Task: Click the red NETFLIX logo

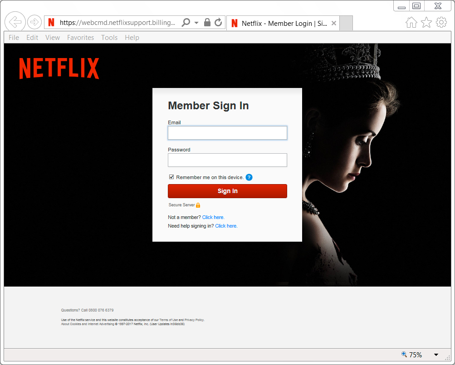Action: (59, 68)
